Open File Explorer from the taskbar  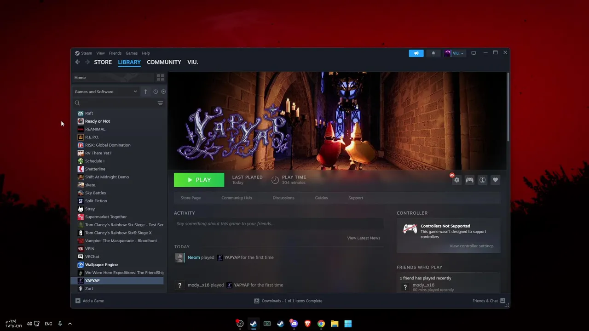pyautogui.click(x=335, y=324)
